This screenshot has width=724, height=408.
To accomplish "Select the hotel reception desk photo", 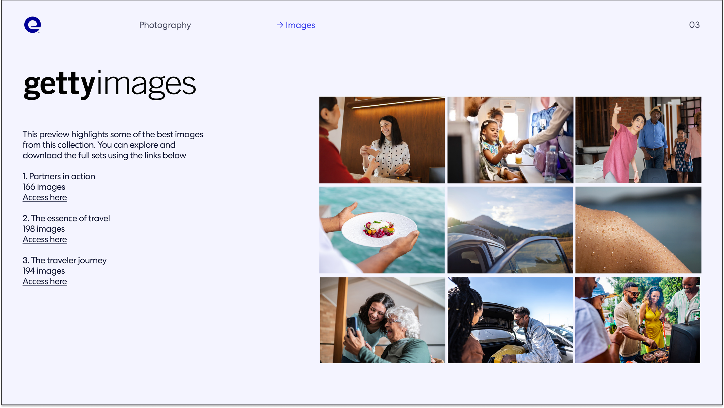I will [382, 140].
